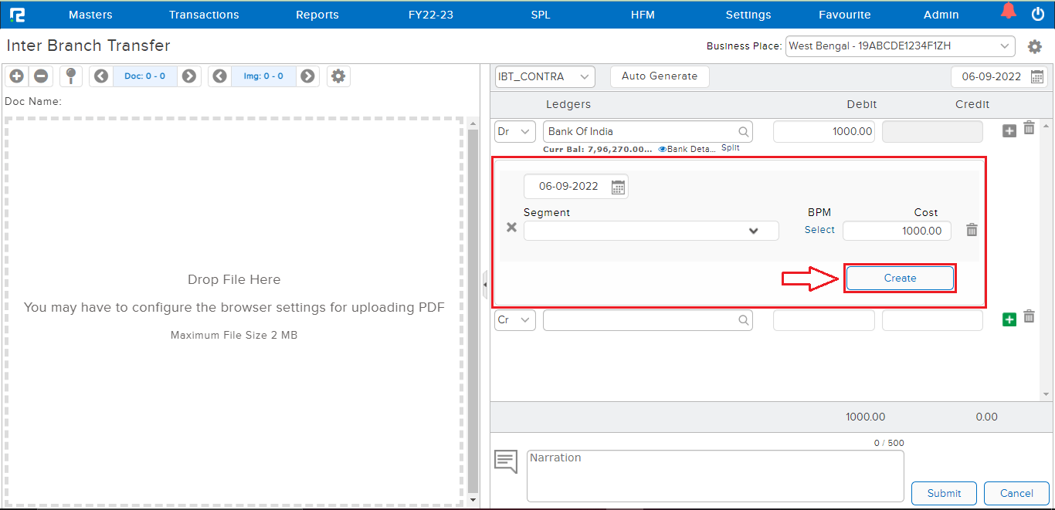The height and width of the screenshot is (510, 1055).
Task: Add new row with green plus icon
Action: point(1009,319)
